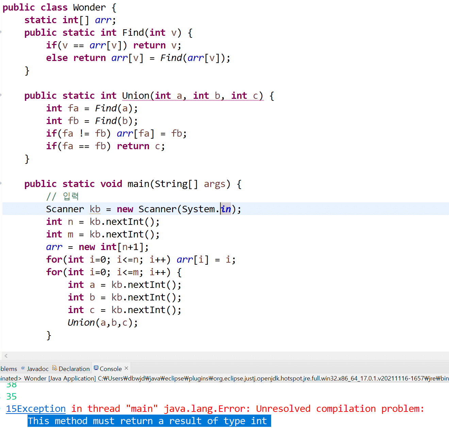The width and height of the screenshot is (449, 434).
Task: Click the 'Union(a,b,c);' call statement
Action: point(103,323)
